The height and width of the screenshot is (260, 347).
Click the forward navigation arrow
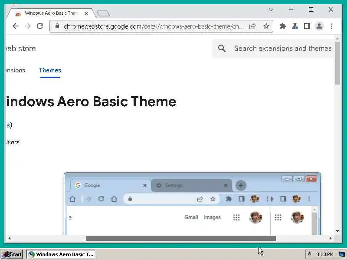28,26
